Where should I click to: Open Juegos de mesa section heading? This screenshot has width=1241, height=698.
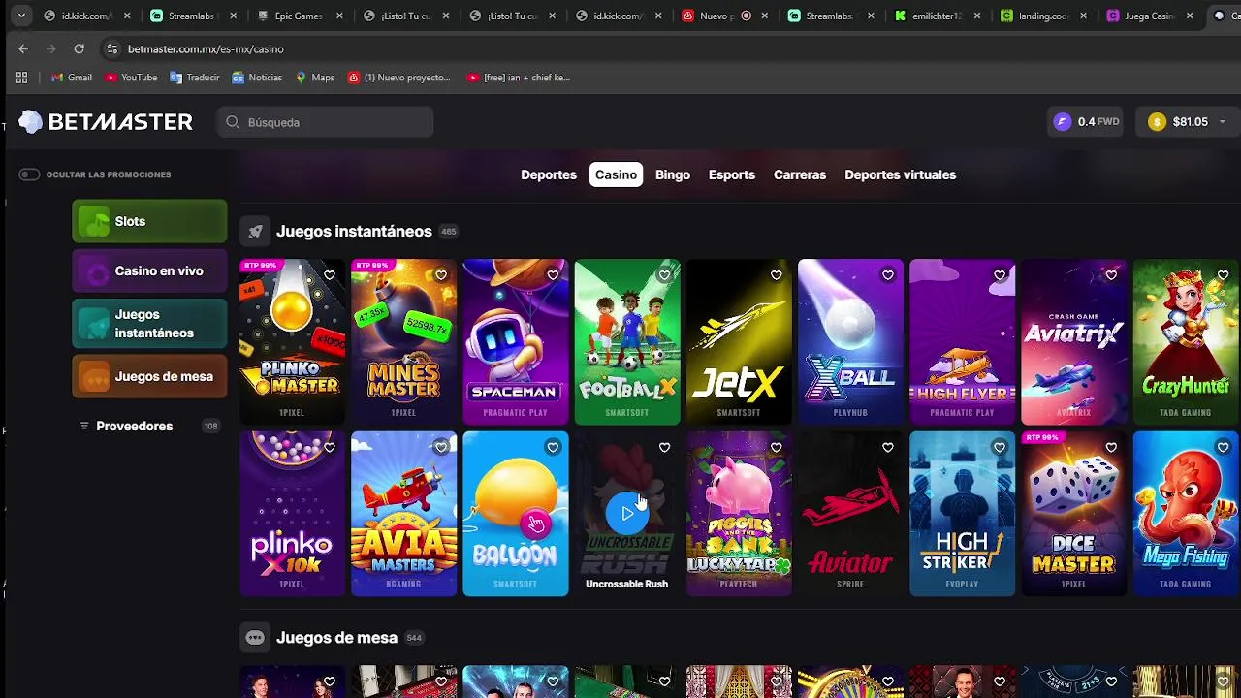coord(336,638)
